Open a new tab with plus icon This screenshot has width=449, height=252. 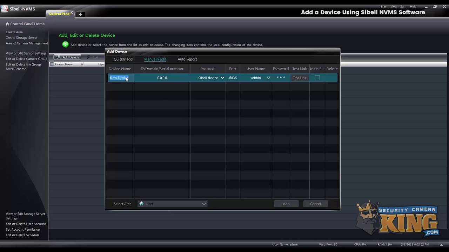click(x=80, y=14)
